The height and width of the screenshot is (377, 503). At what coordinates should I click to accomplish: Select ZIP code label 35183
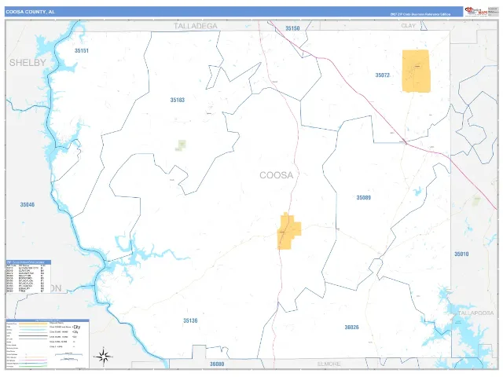click(178, 100)
